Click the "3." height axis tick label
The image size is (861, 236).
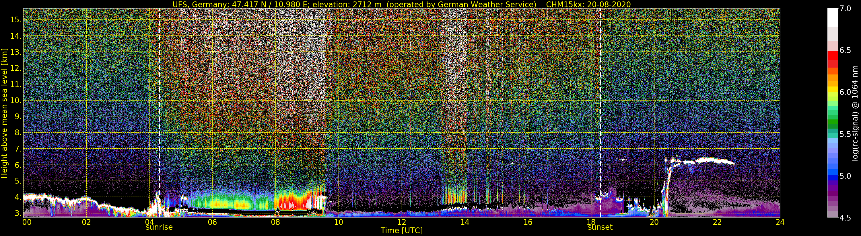point(18,213)
